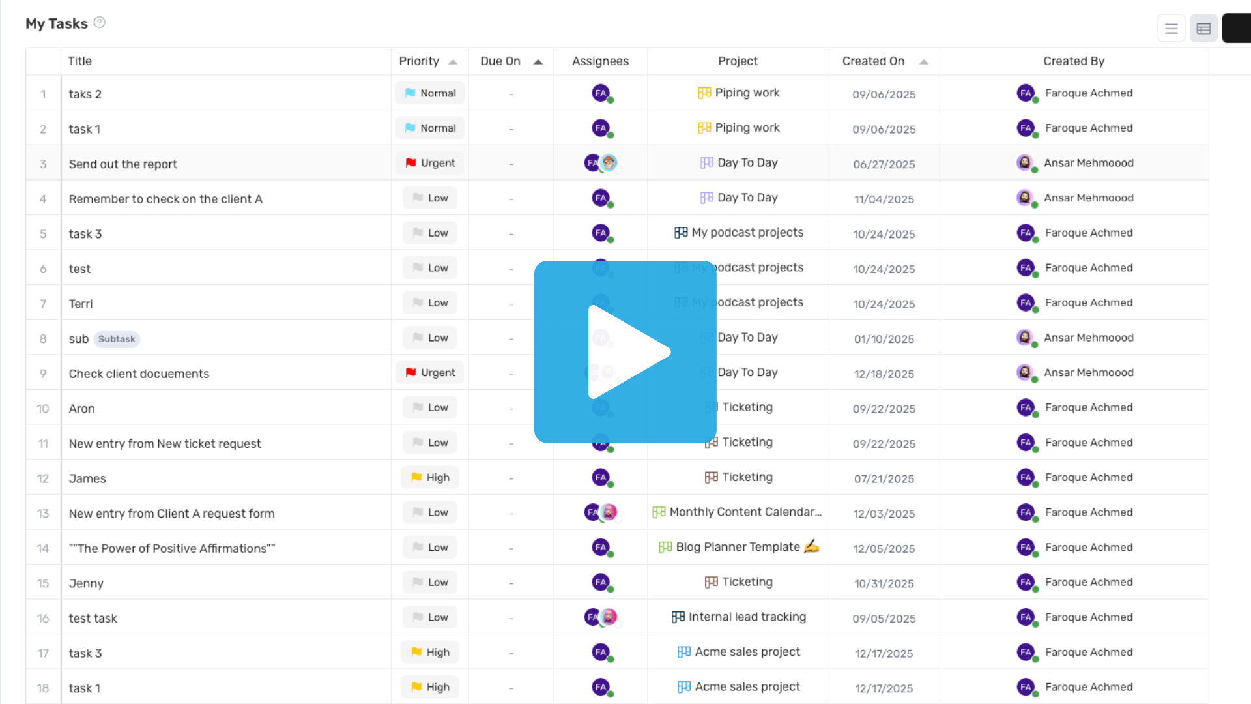Sort by Priority column arrow
The height and width of the screenshot is (704, 1251).
click(x=453, y=62)
